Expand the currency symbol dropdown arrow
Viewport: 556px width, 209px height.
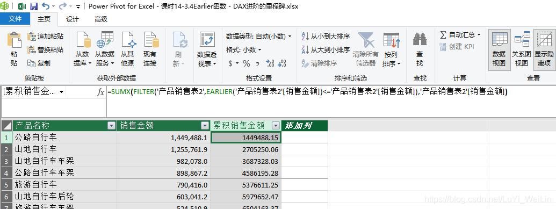tap(237, 63)
